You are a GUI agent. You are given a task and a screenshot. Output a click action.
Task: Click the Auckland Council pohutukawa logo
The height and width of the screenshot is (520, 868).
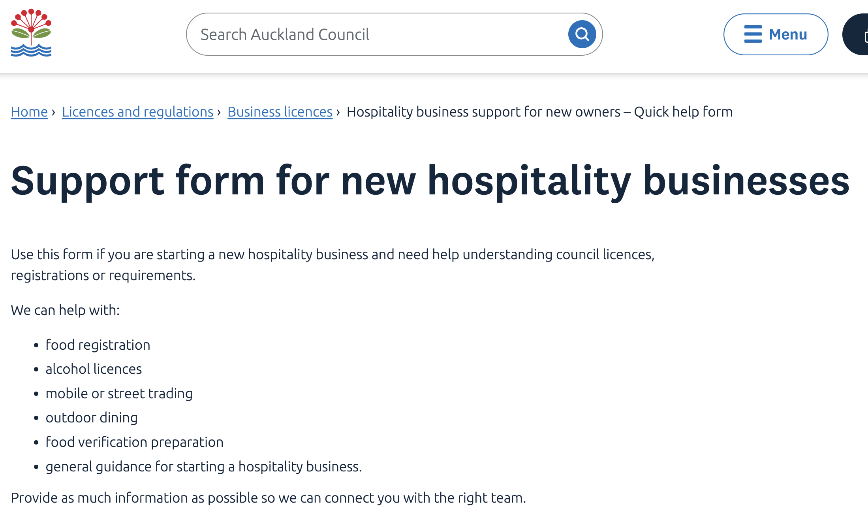pyautogui.click(x=31, y=33)
